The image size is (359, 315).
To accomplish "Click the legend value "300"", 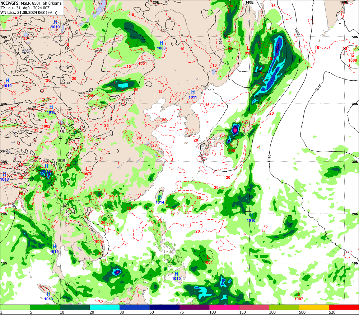I will [x=272, y=312].
